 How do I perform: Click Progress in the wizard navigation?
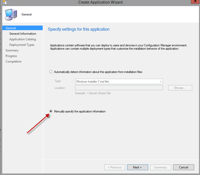coord(11,56)
